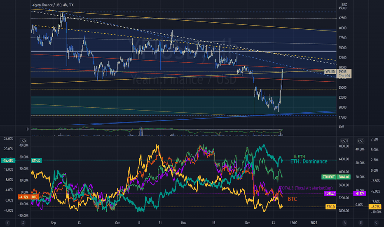Click the 40000 price axis value

342,28
